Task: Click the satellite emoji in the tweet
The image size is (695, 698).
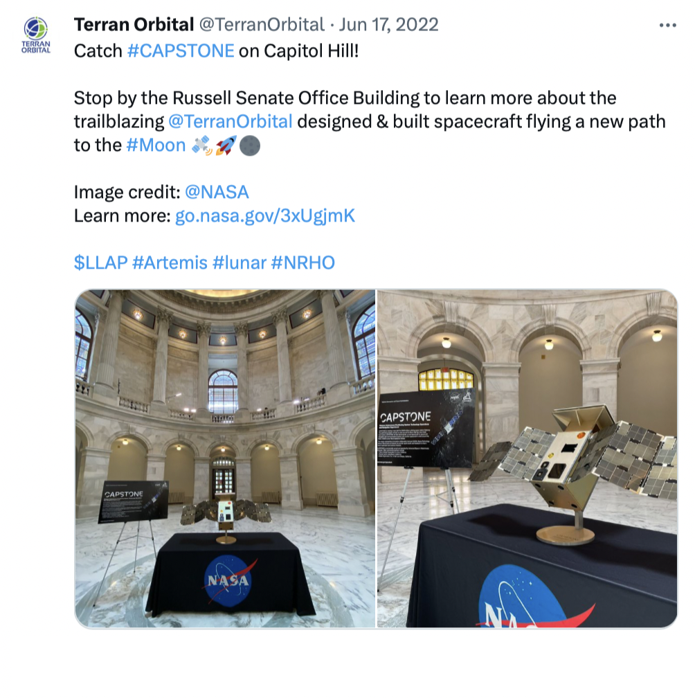Action: click(202, 145)
